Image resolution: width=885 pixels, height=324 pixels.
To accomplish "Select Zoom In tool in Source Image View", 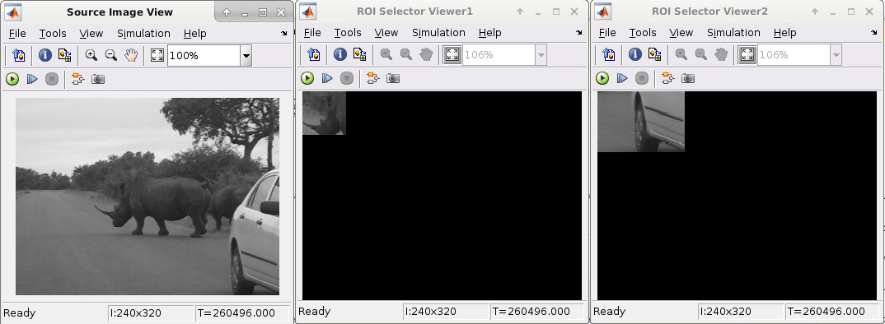I will [91, 55].
